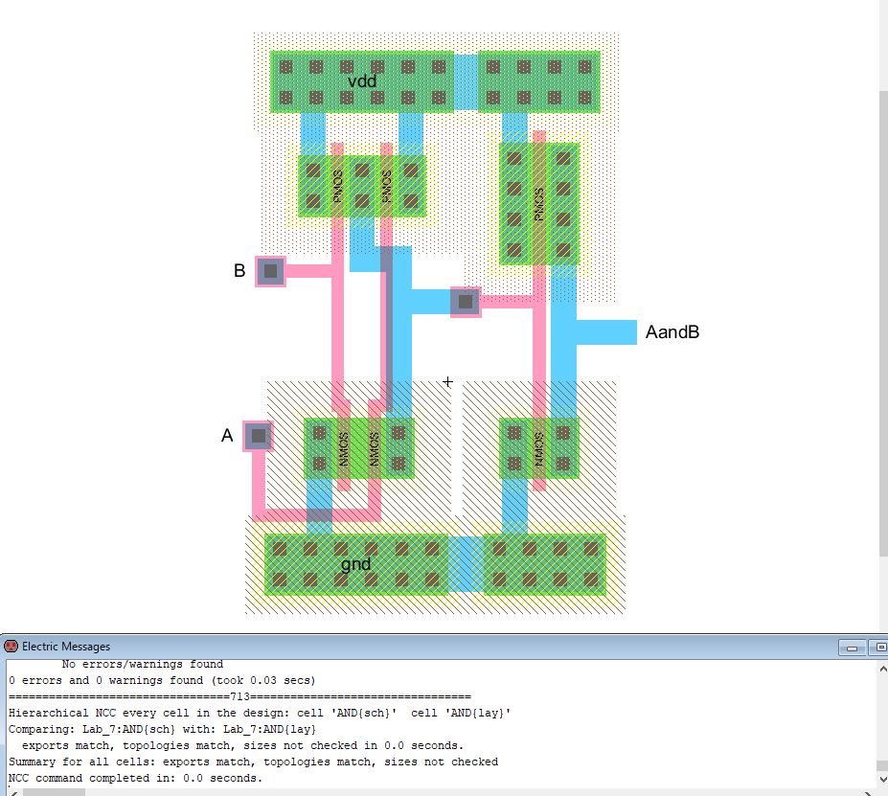Click the 'exports match, topologies match' seconds line
888x796 pixels.
point(242,745)
